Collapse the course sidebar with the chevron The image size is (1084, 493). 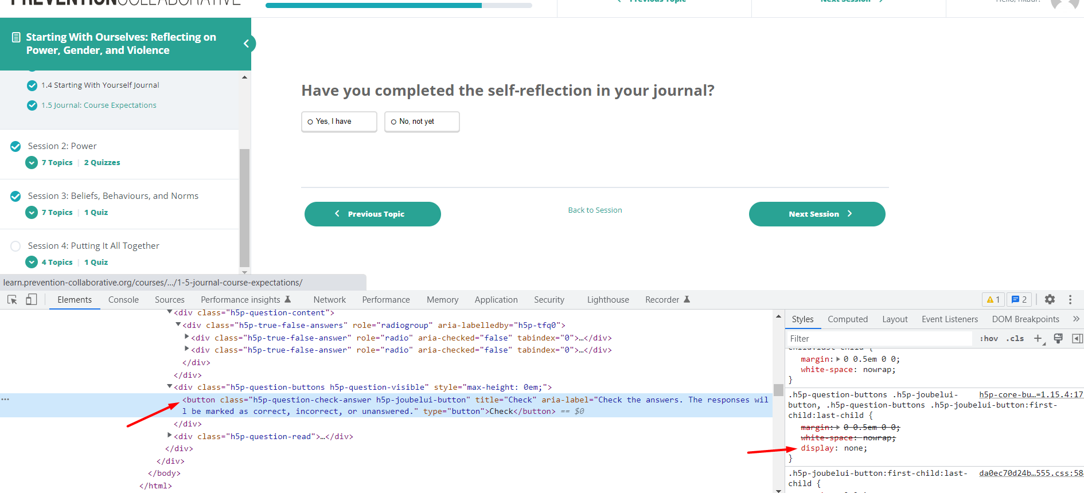pos(247,44)
